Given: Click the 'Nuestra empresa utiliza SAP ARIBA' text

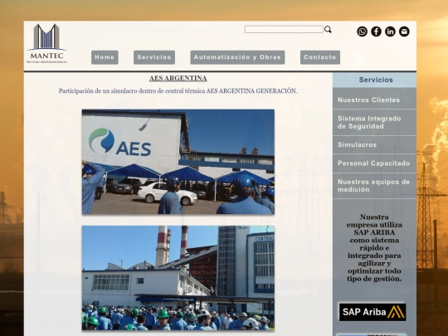Looking at the screenshot, I should pyautogui.click(x=374, y=248).
